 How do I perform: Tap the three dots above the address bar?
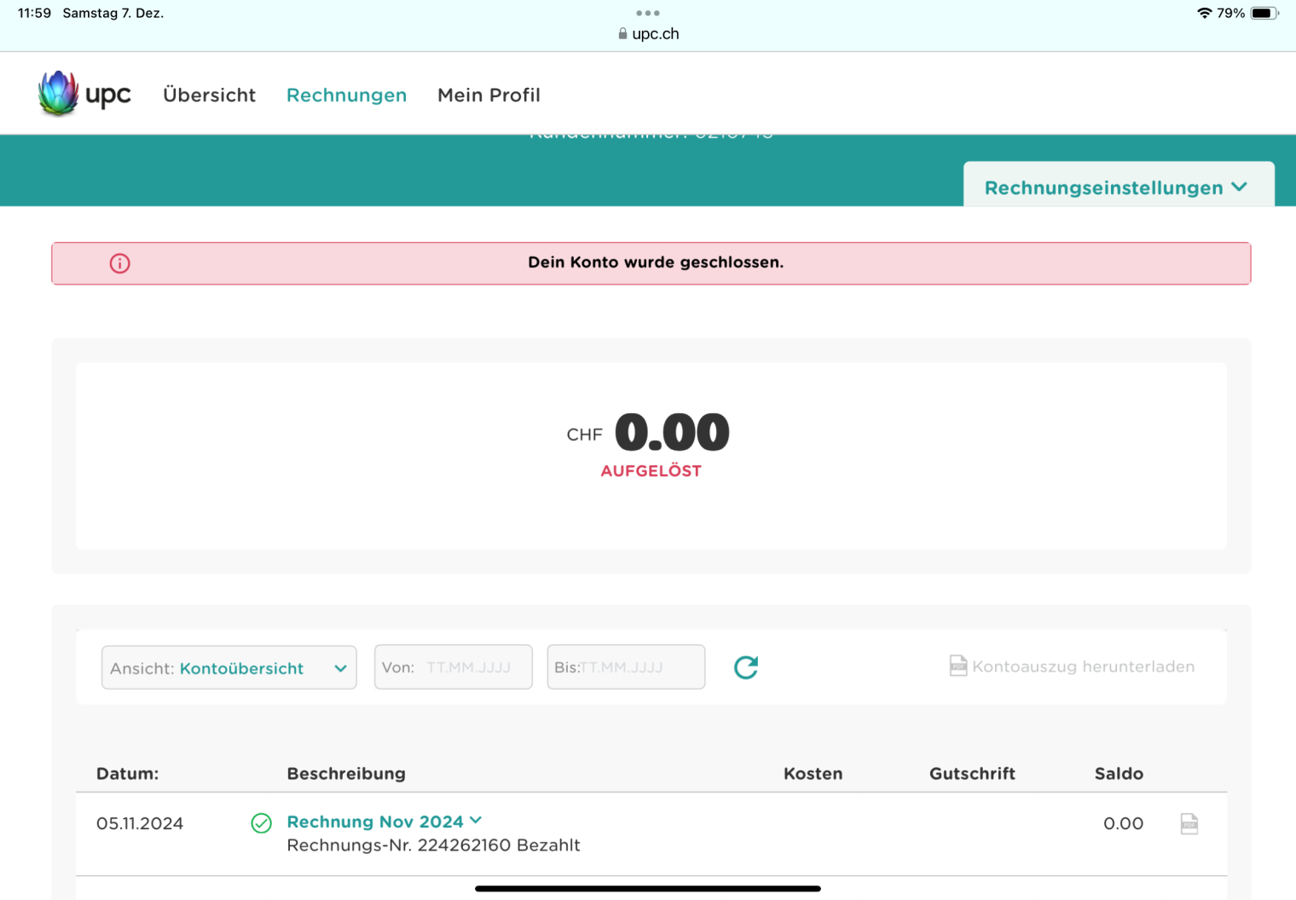point(648,13)
